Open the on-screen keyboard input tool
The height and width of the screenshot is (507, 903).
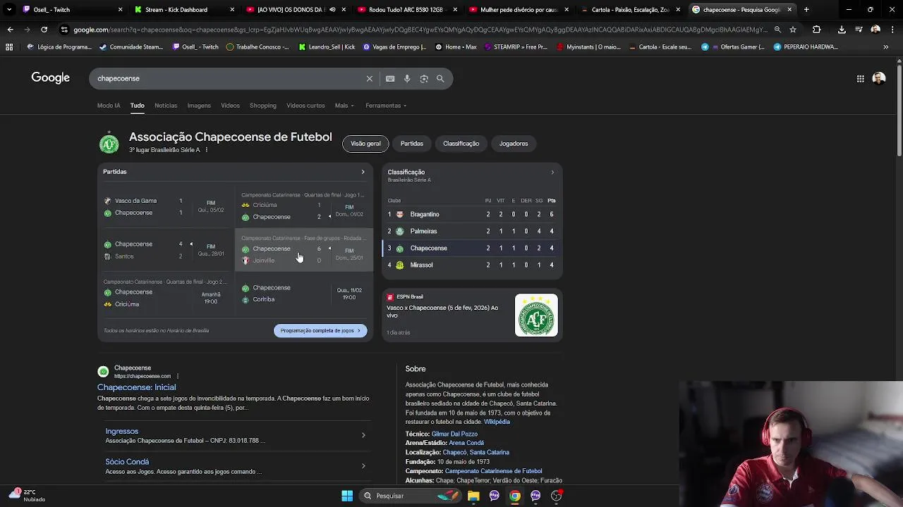(390, 78)
